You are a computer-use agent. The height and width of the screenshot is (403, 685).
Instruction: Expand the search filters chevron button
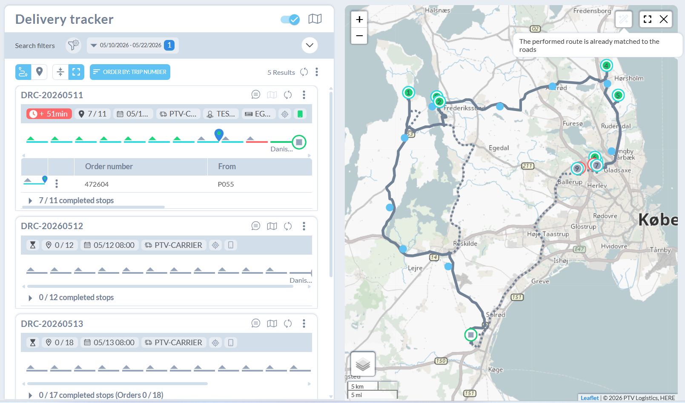tap(310, 45)
